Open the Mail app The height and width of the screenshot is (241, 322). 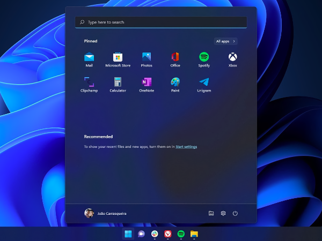[x=89, y=59]
